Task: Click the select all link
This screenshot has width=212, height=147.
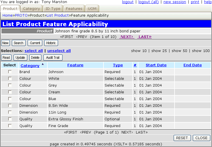Action: click(x=34, y=51)
